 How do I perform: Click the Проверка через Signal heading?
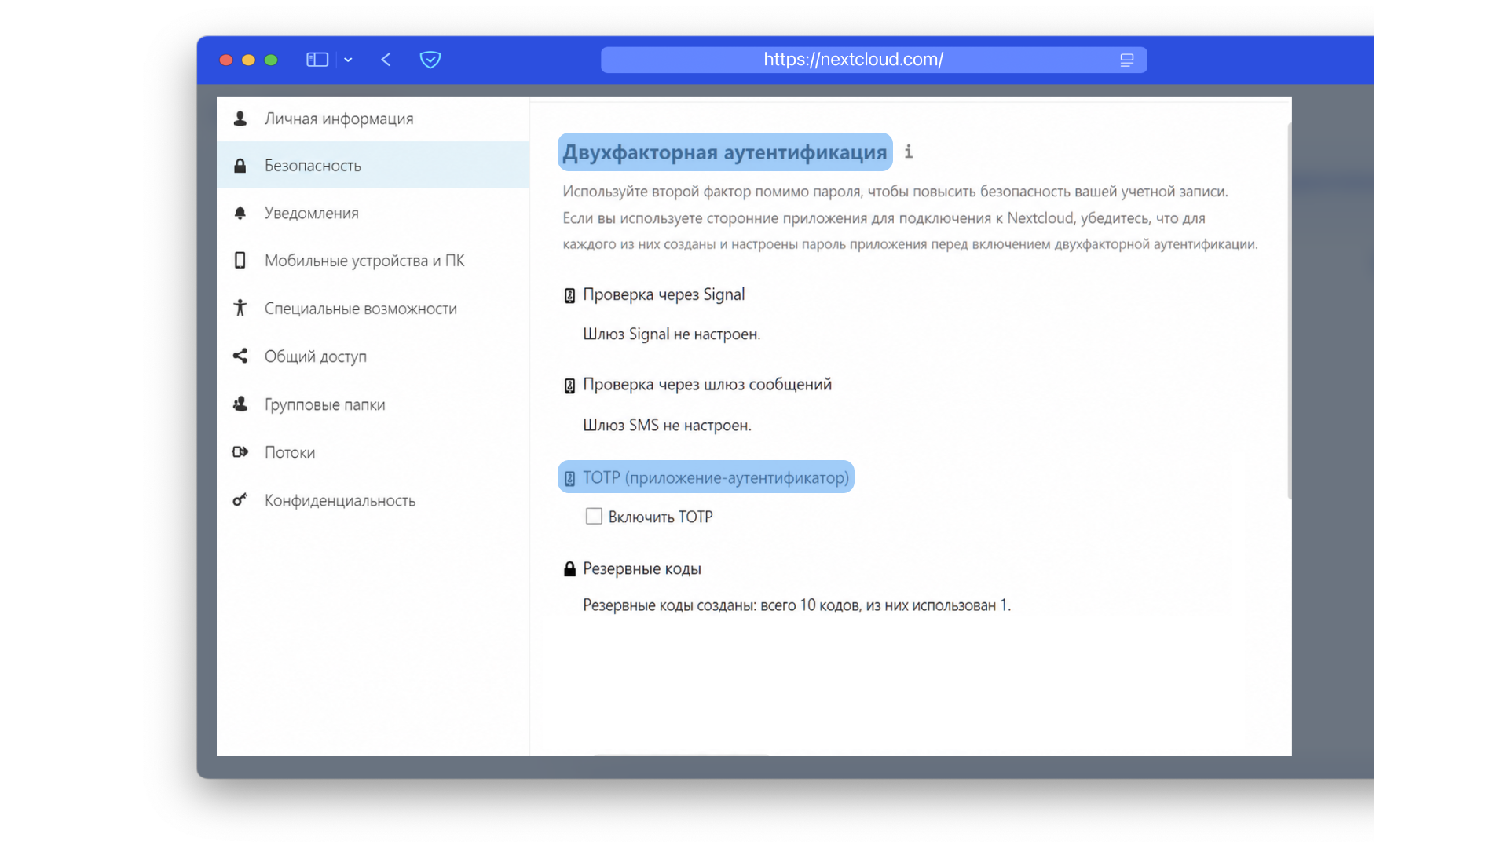(x=664, y=294)
